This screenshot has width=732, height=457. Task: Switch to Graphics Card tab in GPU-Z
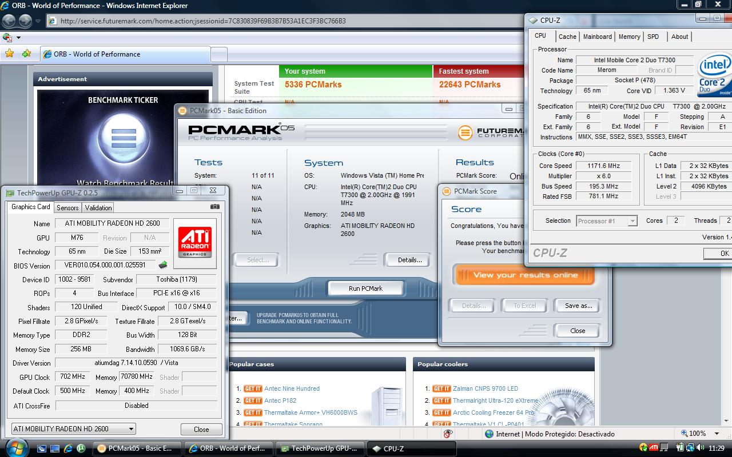31,207
